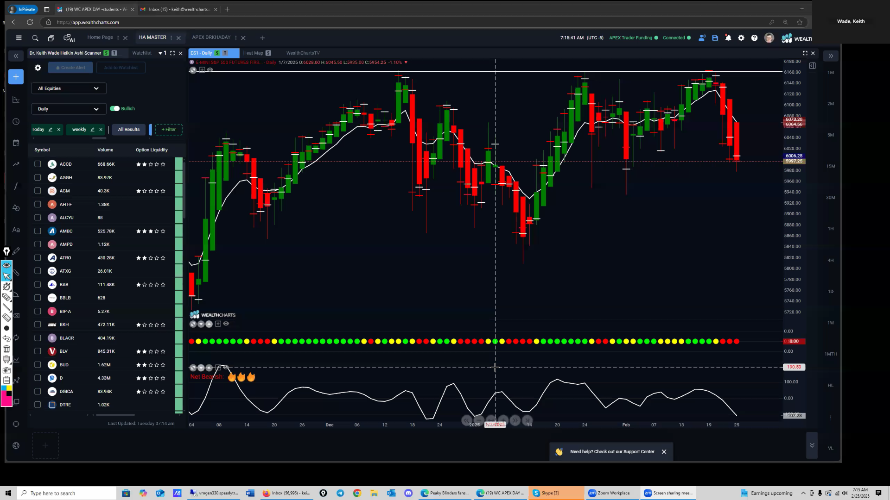Screen dimensions: 890x500
Task: Remove the weekly filter chip
Action: click(x=101, y=130)
